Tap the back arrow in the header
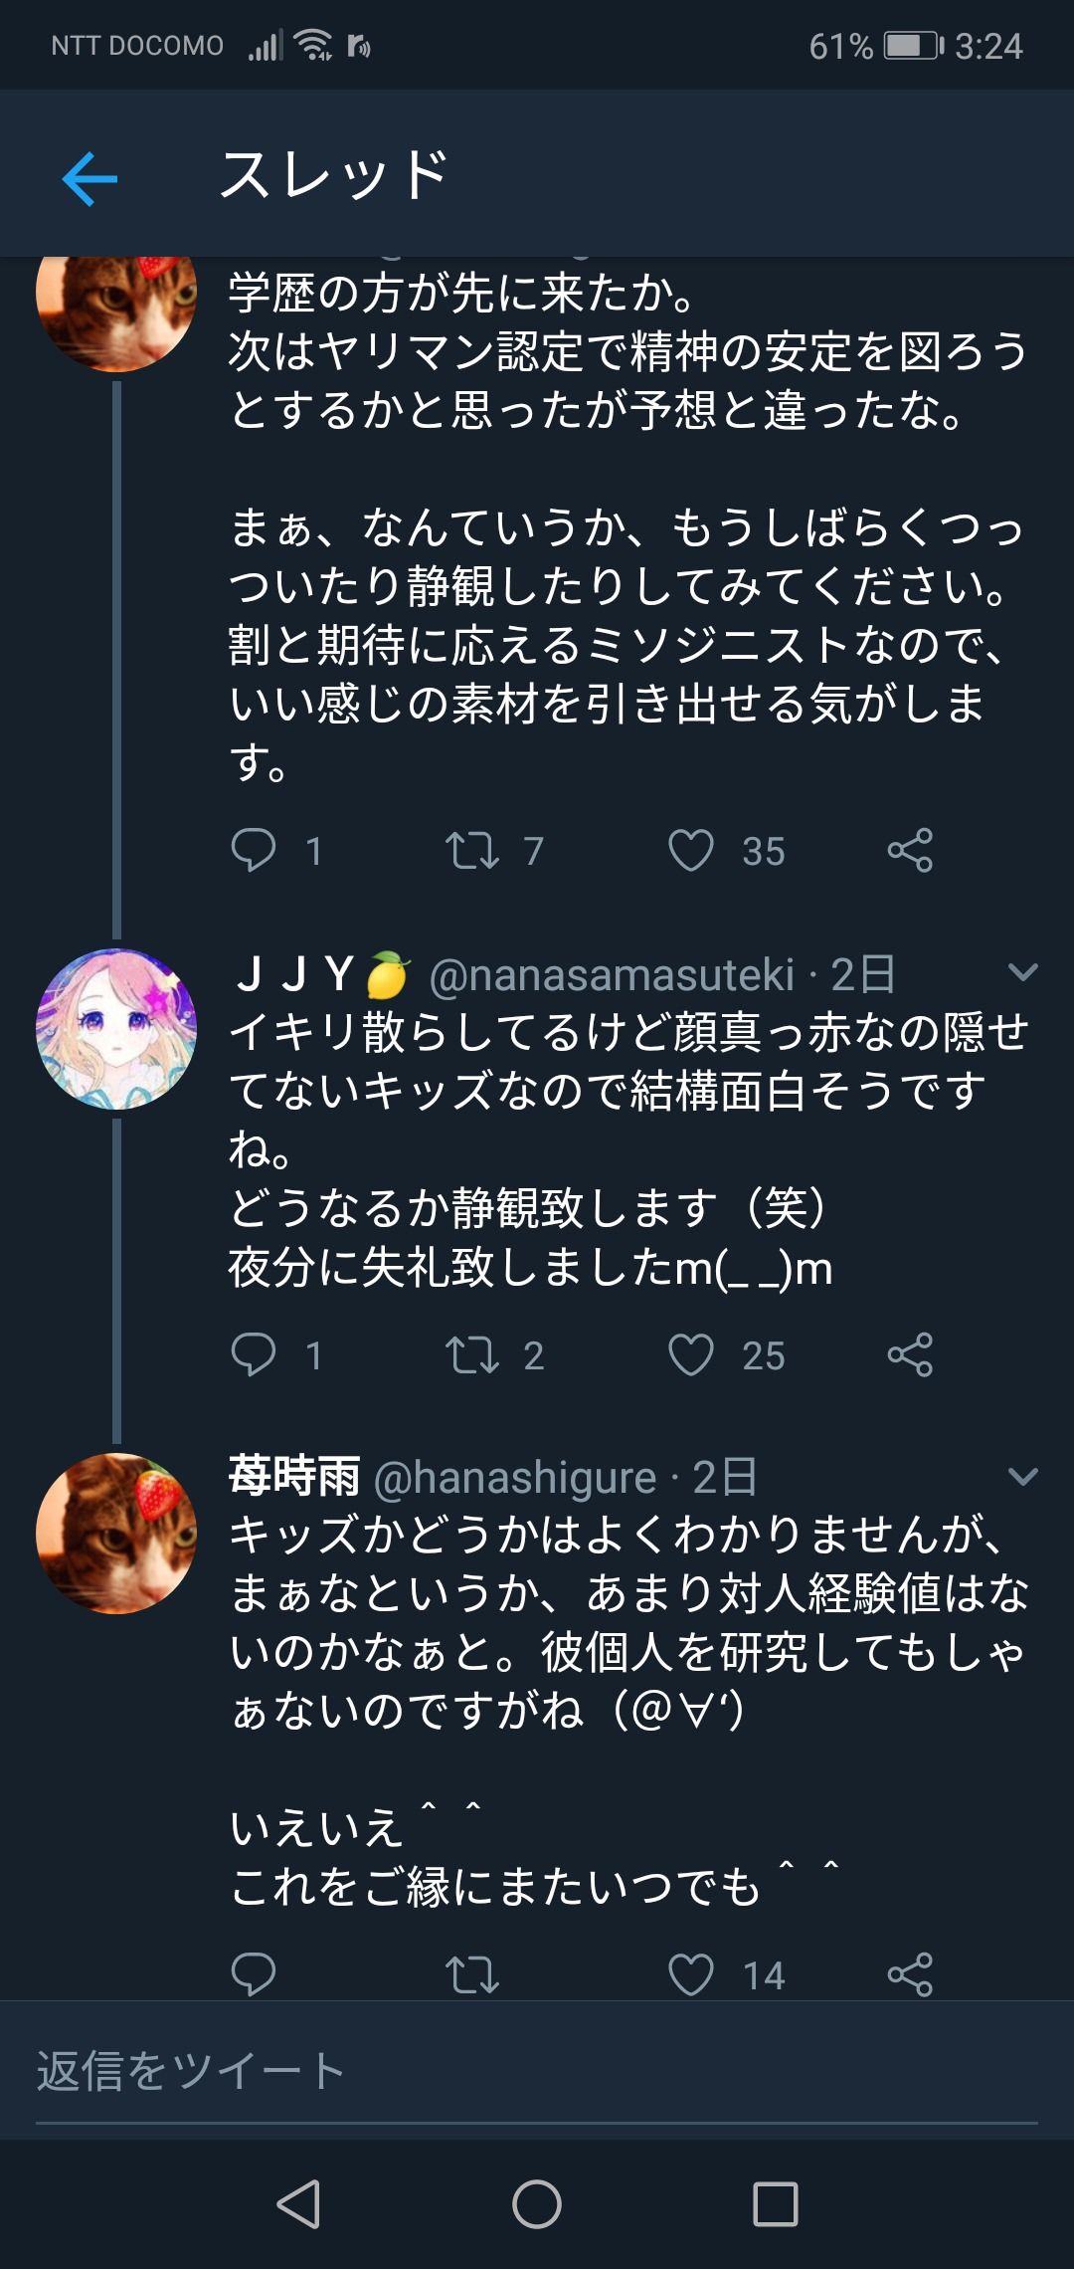This screenshot has height=2269, width=1074. click(89, 179)
